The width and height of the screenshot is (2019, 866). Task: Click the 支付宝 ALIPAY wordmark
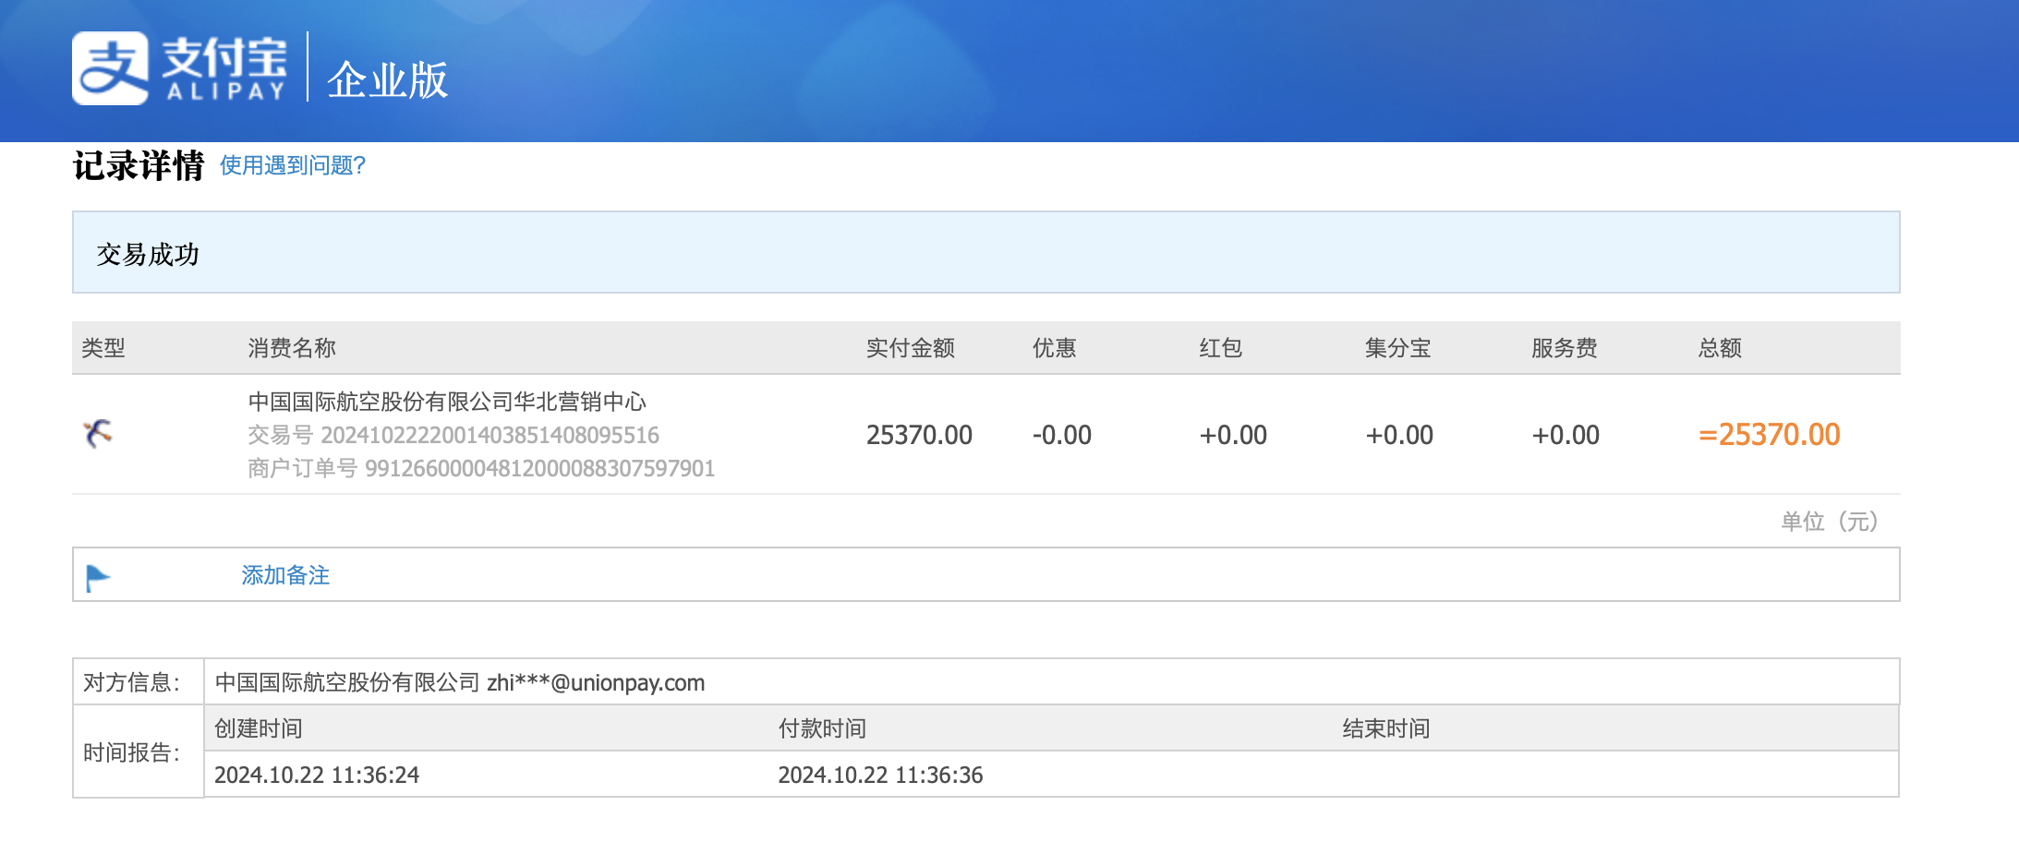coord(224,68)
